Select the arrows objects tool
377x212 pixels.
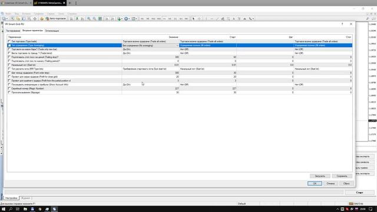[x=250, y=19]
